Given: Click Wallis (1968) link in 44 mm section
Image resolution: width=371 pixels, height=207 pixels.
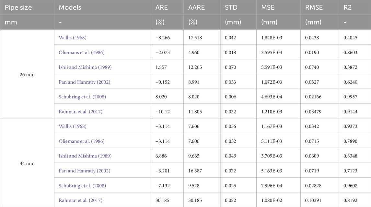Looking at the screenshot, I should pyautogui.click(x=72, y=126).
